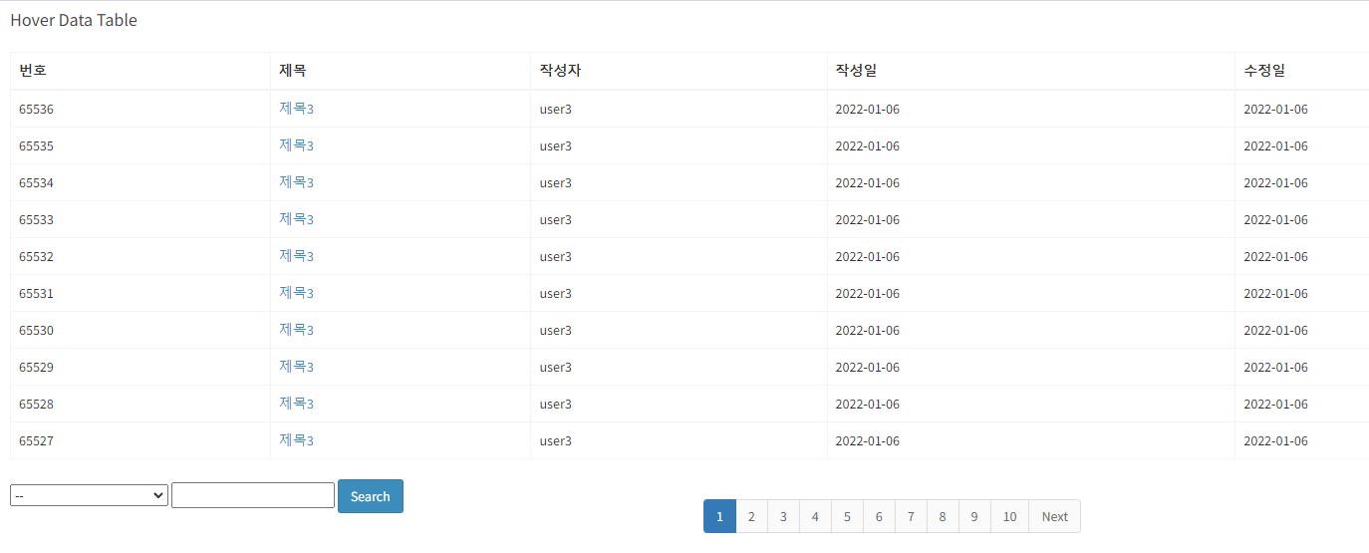Open the title link of post 65527
1369x553 pixels.
coord(296,440)
